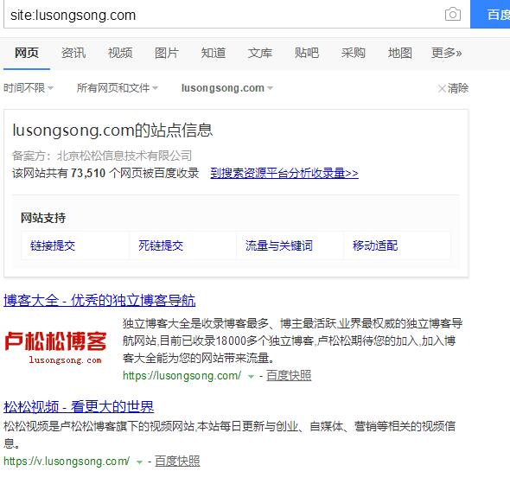The height and width of the screenshot is (484, 510).
Task: Go to the 文库 tab
Action: [260, 53]
